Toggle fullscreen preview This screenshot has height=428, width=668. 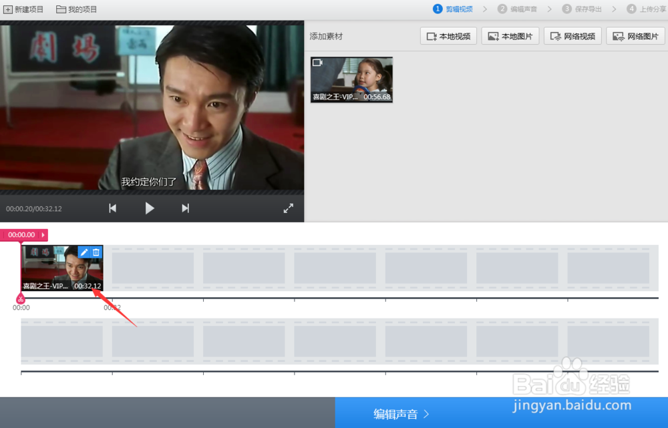tap(289, 208)
